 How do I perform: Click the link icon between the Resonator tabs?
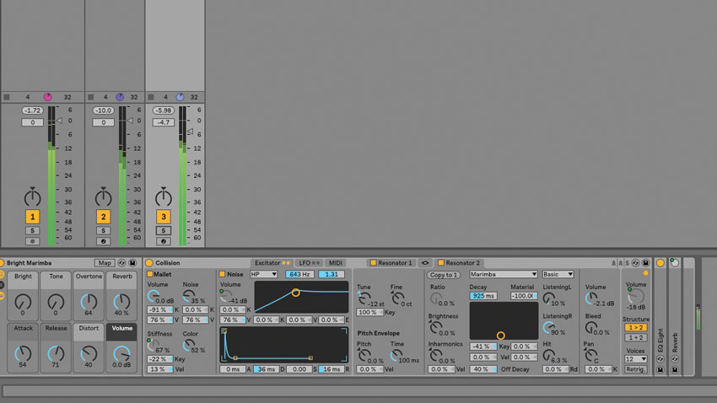(x=424, y=263)
